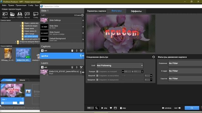The height and width of the screenshot is (113, 202).
Task: Click the scale follow slider
Action: tap(133, 76)
